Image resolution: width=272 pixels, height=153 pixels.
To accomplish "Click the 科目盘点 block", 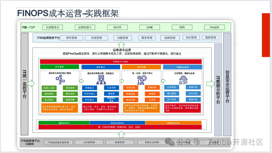I will click(x=89, y=99).
